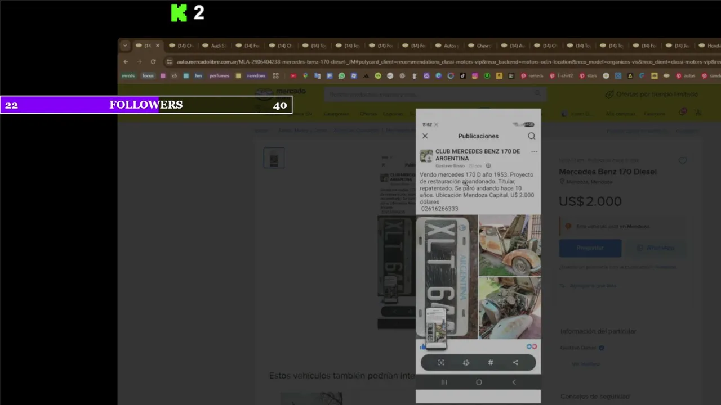The height and width of the screenshot is (405, 721).
Task: Open the c5 bookmark
Action: (x=174, y=76)
